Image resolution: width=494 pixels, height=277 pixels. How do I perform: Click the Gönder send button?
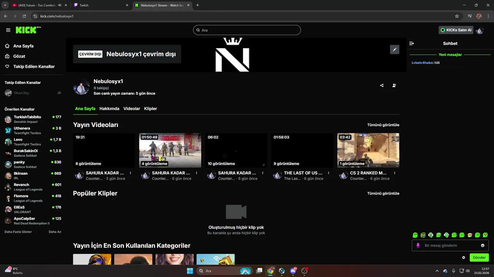pos(479,257)
